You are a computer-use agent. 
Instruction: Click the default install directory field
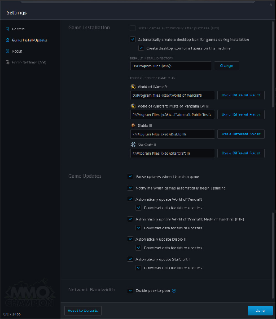[x=171, y=66]
